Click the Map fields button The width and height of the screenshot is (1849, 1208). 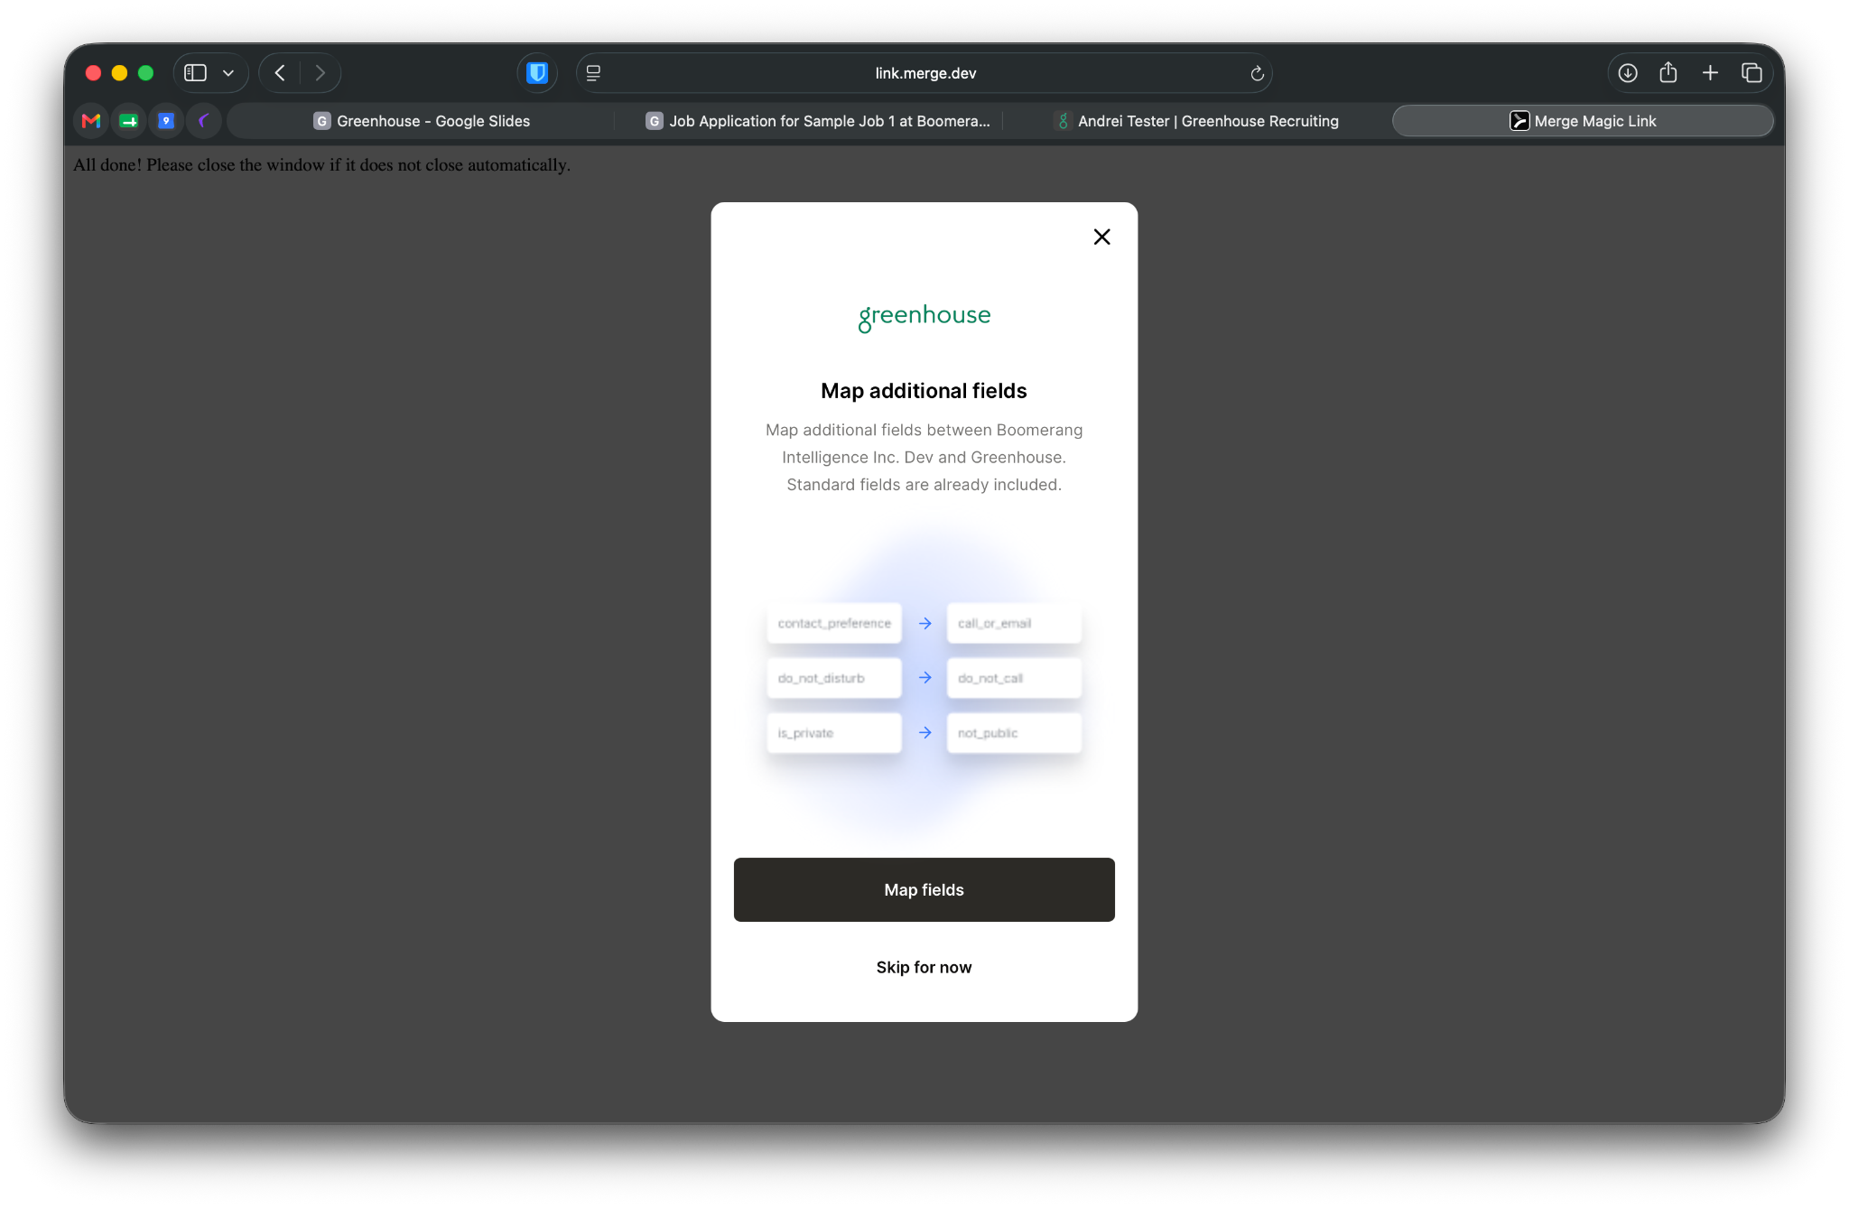pyautogui.click(x=924, y=889)
